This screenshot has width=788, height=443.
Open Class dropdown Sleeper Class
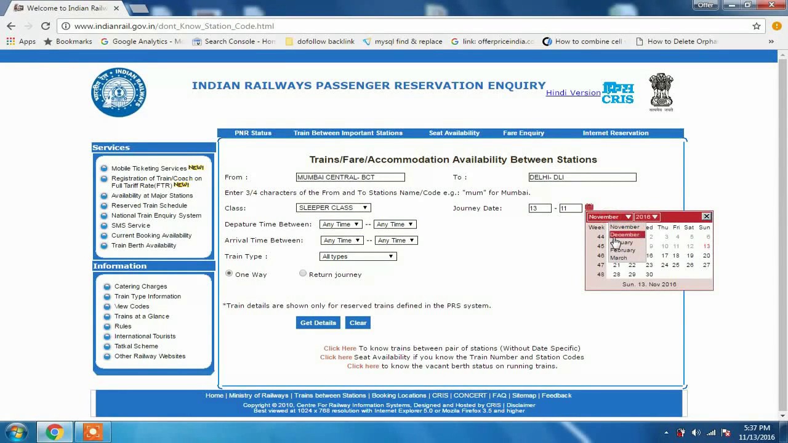coord(333,207)
